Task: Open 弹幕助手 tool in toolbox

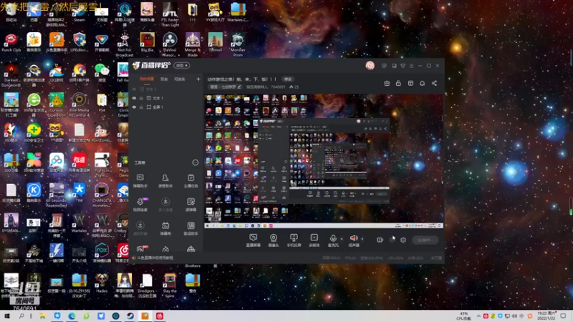Action: point(140,181)
